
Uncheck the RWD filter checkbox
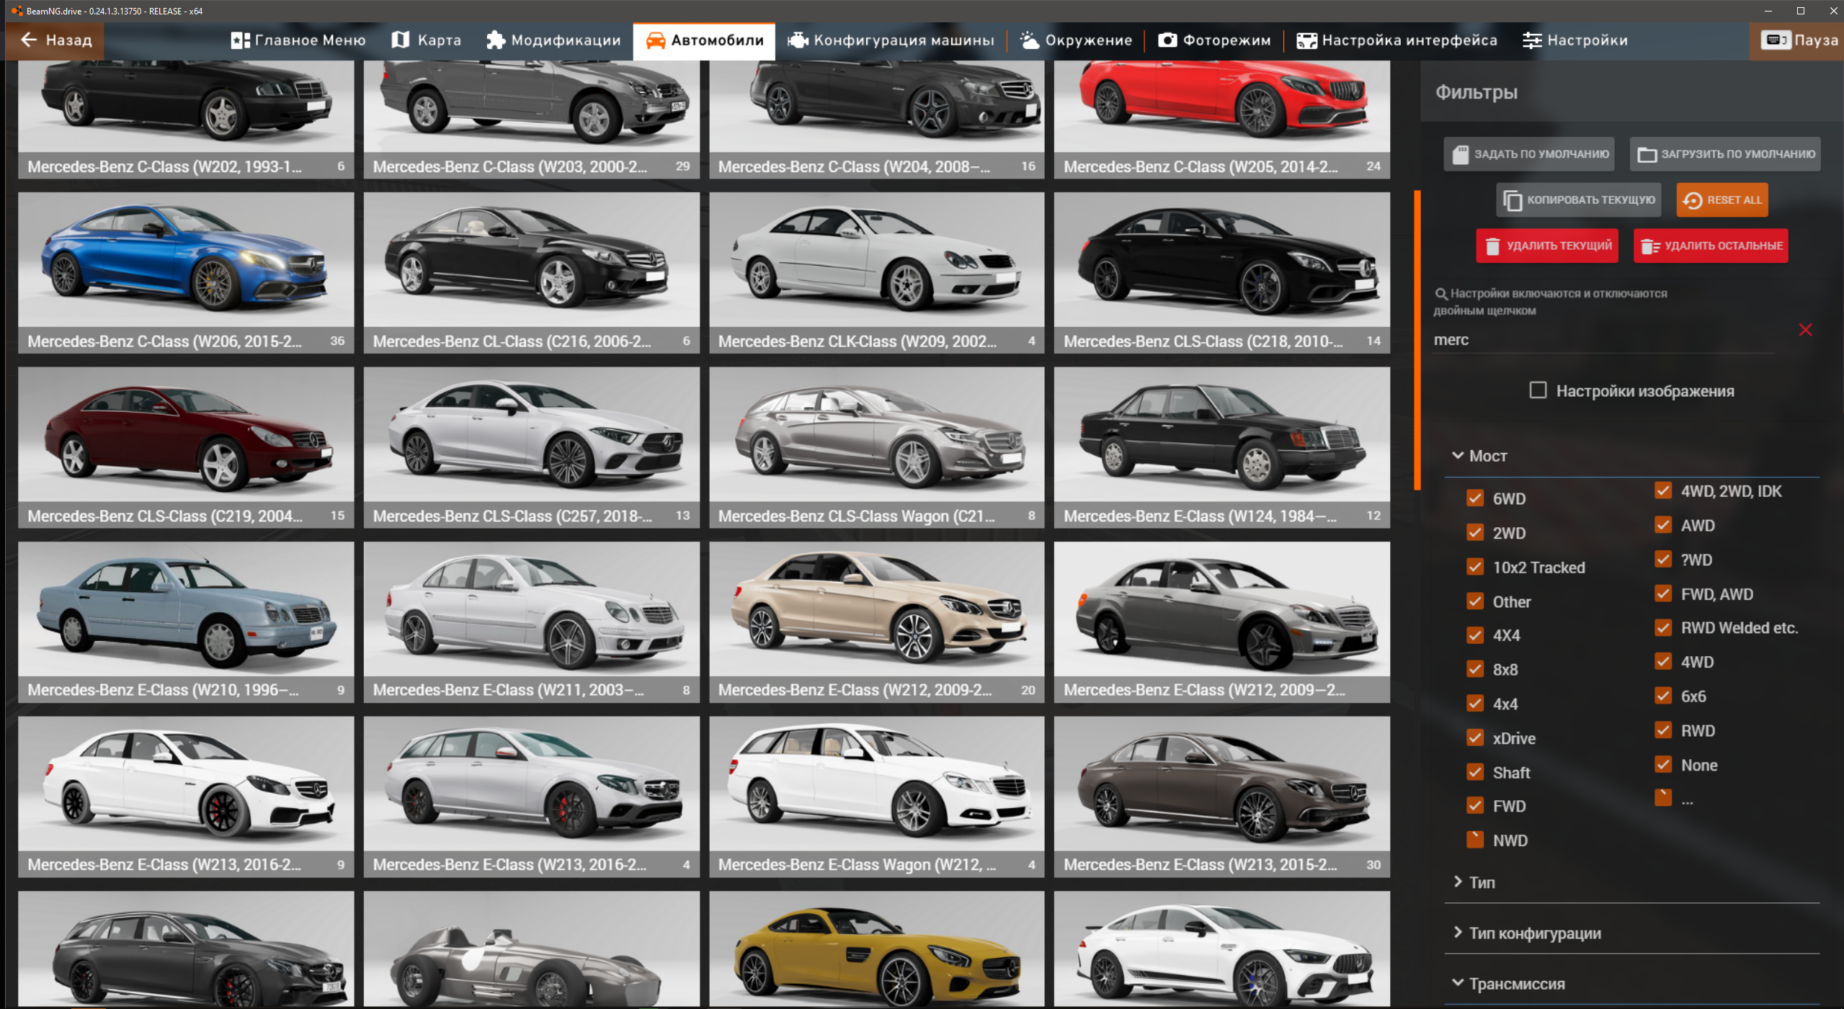(x=1663, y=730)
